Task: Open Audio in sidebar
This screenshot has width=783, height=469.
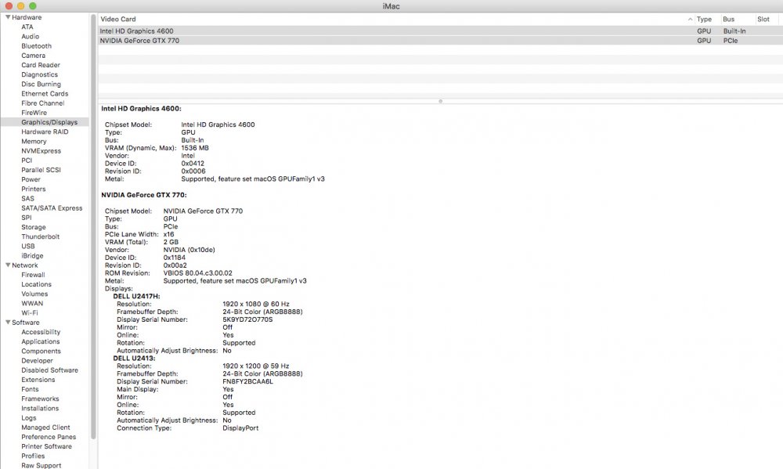Action: (x=30, y=37)
